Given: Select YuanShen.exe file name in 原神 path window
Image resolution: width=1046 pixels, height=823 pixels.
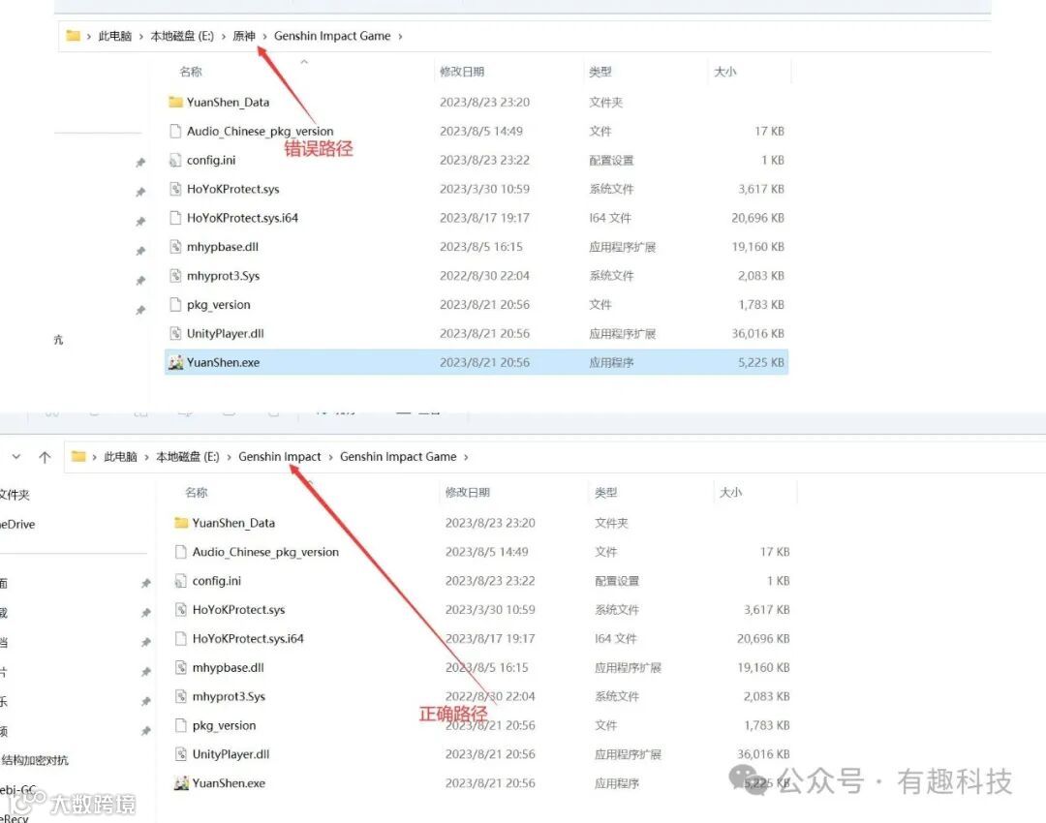Looking at the screenshot, I should [x=223, y=363].
